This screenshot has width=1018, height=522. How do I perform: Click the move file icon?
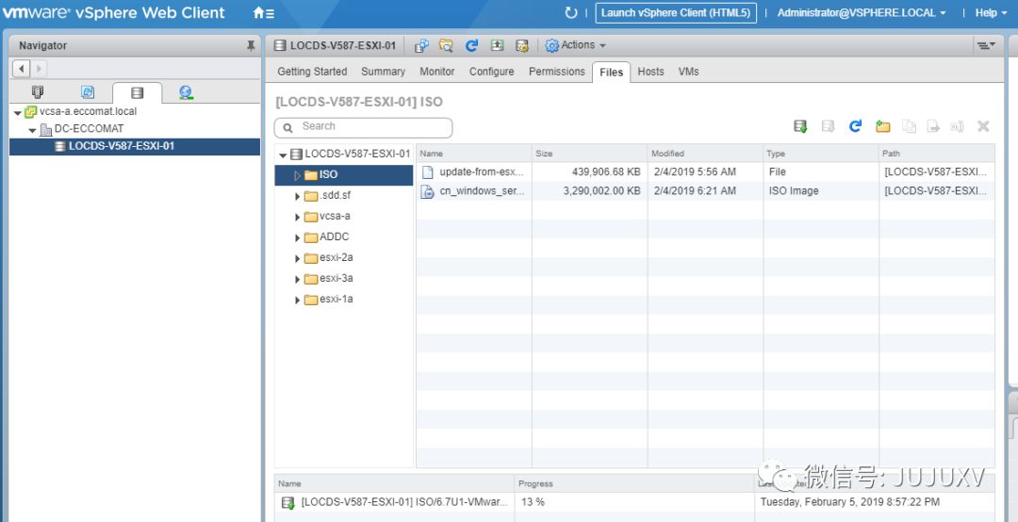(x=933, y=126)
